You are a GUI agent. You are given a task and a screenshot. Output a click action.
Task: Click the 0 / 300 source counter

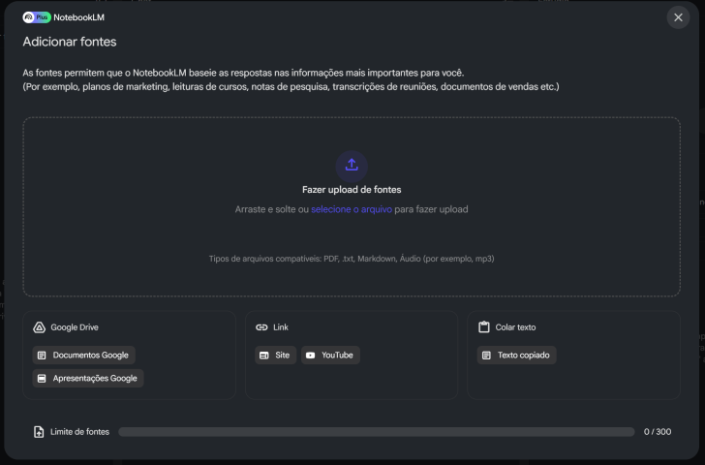658,432
